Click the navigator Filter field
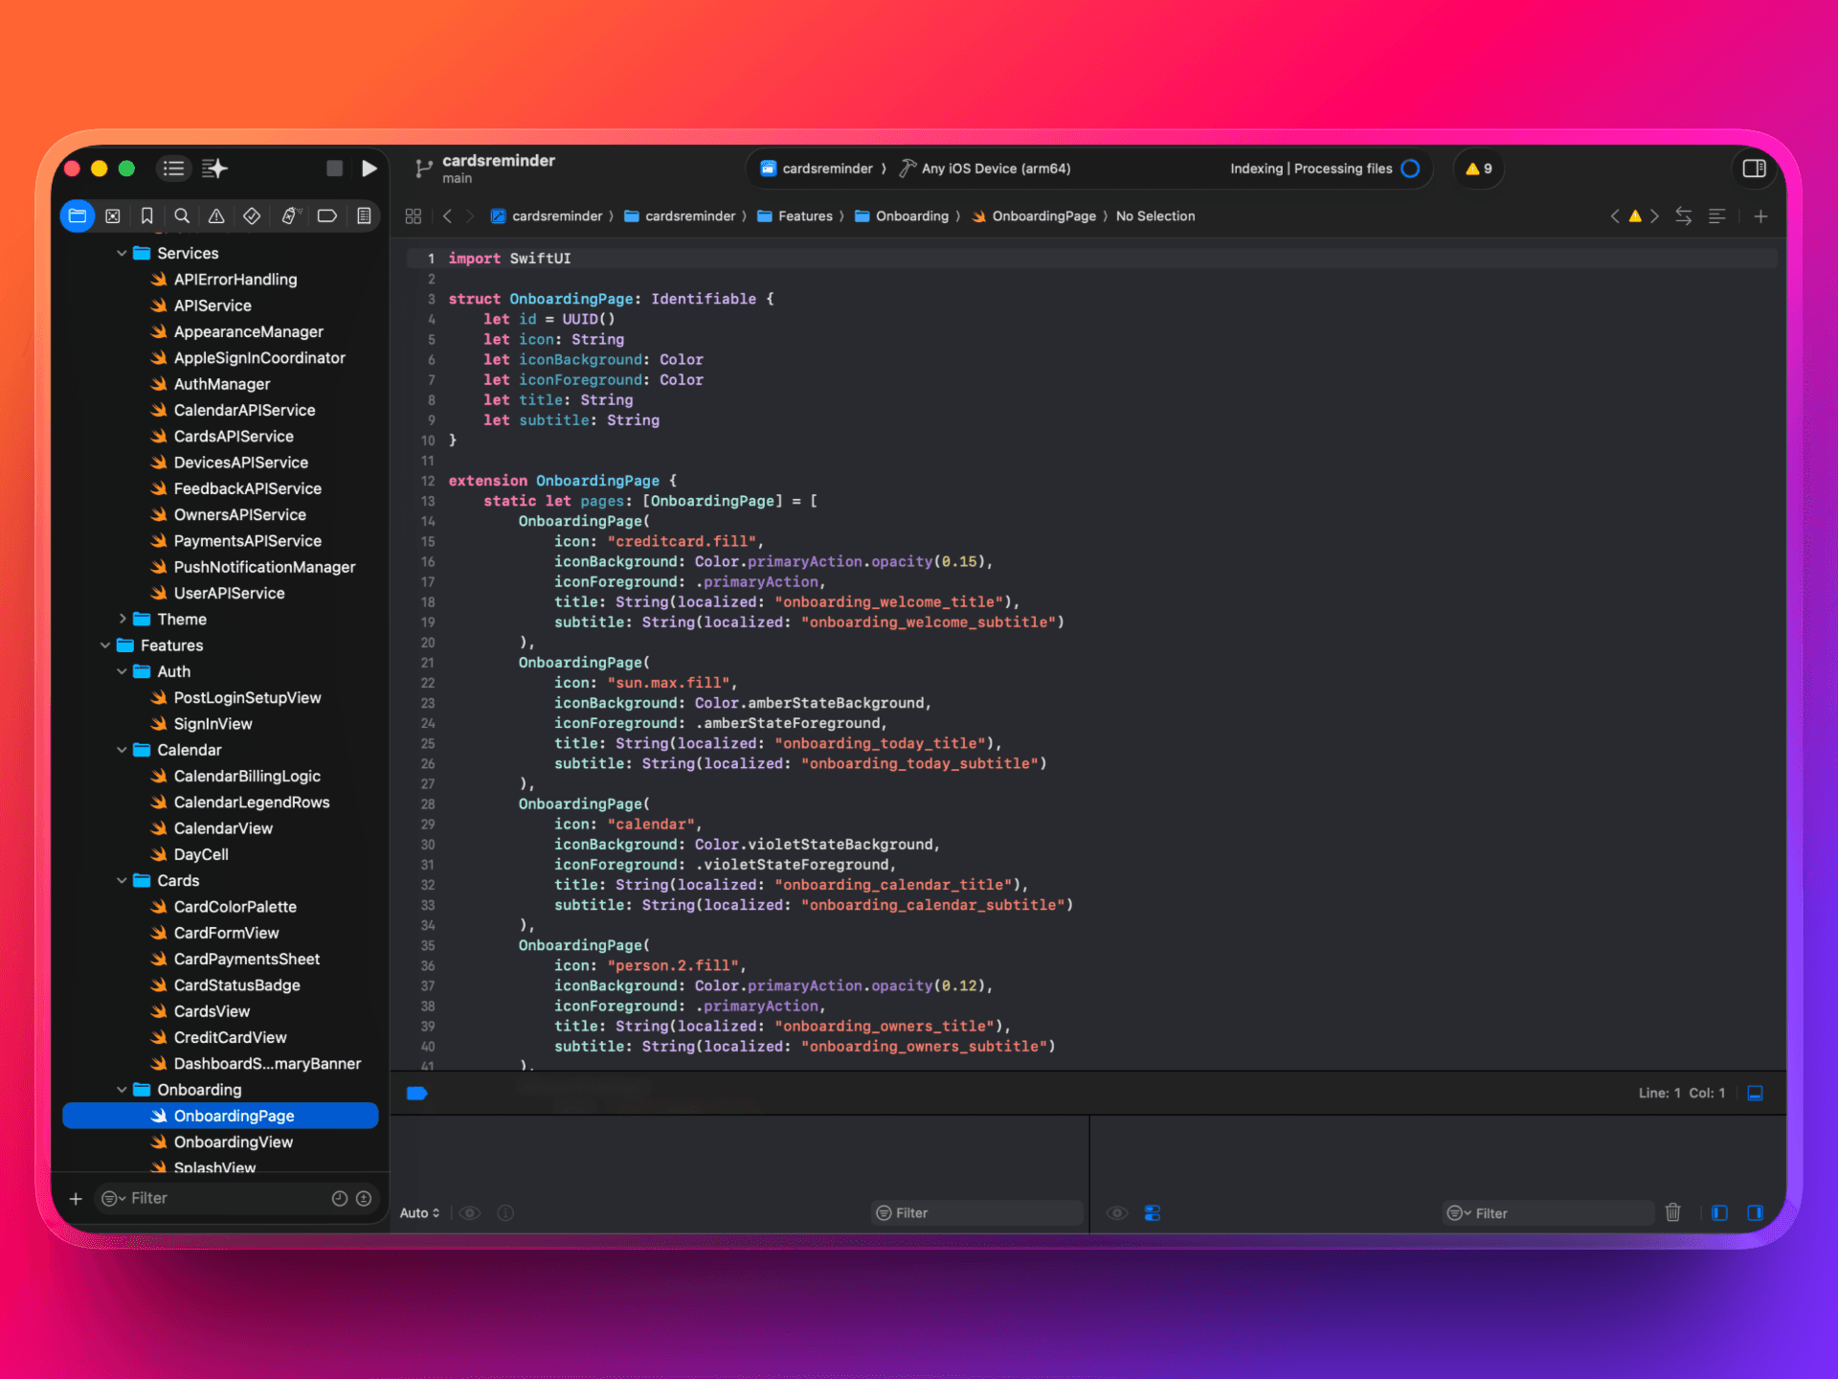The width and height of the screenshot is (1838, 1379). coord(220,1198)
